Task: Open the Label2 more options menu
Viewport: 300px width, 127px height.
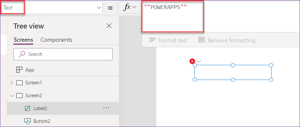Action: click(x=106, y=108)
